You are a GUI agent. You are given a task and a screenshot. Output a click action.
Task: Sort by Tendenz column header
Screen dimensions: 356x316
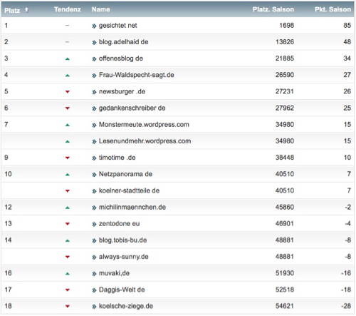[x=68, y=9]
